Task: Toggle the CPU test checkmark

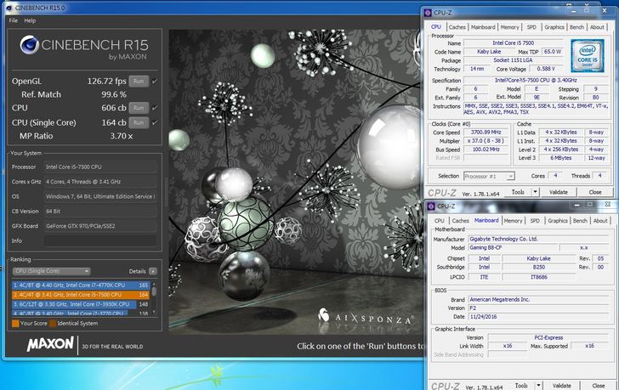Action: coord(155,108)
